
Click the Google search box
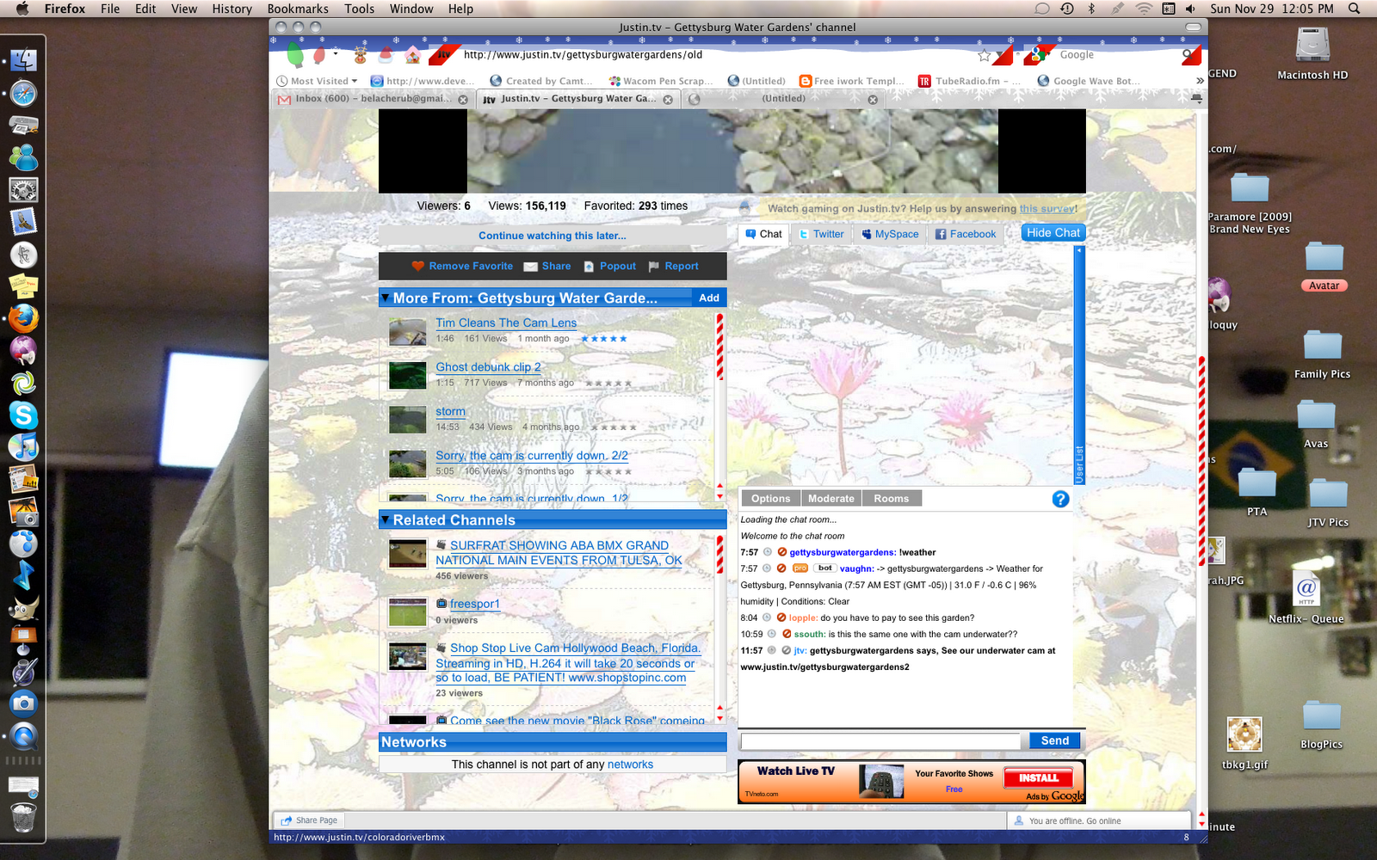coord(1116,55)
